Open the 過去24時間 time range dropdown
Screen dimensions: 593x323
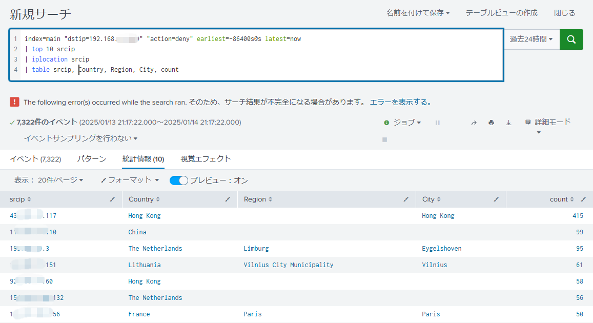(x=530, y=39)
